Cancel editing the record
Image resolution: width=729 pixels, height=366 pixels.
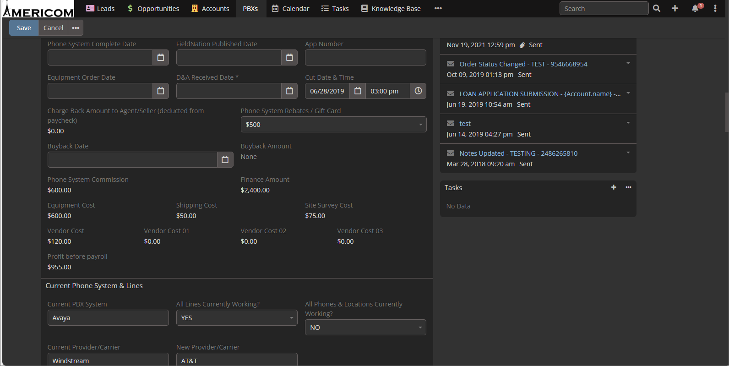(53, 28)
